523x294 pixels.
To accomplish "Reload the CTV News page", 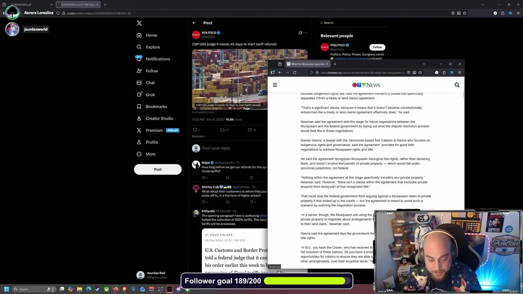I will (x=295, y=73).
